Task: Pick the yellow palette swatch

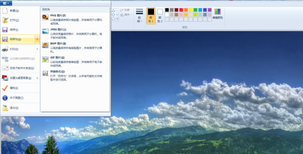Action: point(191,10)
